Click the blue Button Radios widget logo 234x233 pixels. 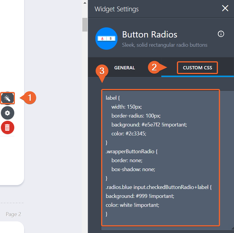tap(106, 38)
